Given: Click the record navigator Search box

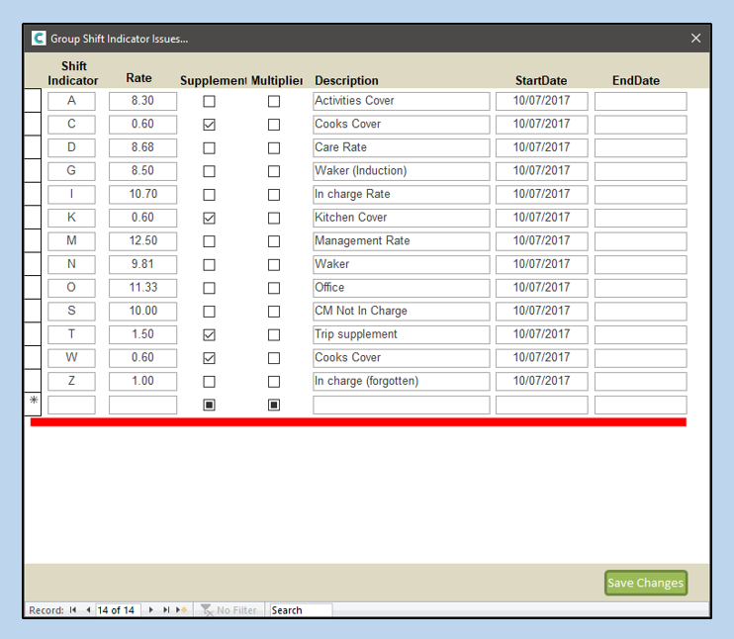Looking at the screenshot, I should point(301,610).
